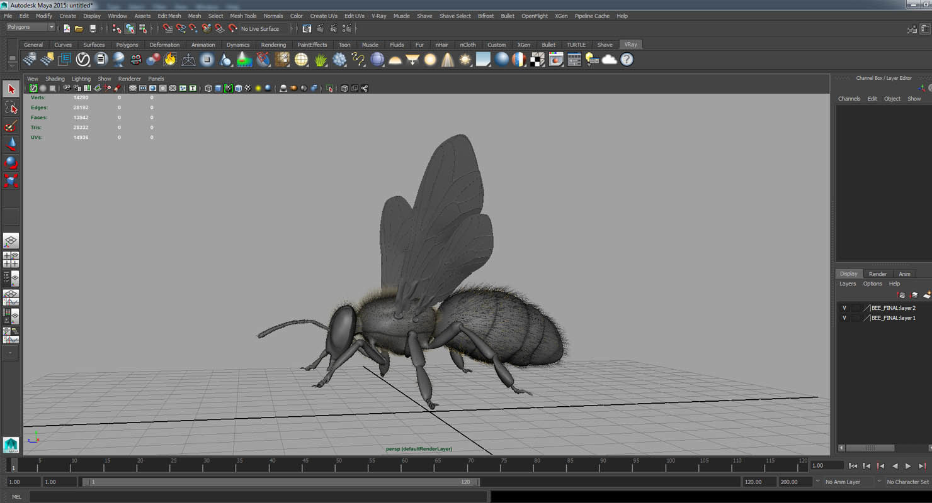Go to start of playback range

[853, 466]
